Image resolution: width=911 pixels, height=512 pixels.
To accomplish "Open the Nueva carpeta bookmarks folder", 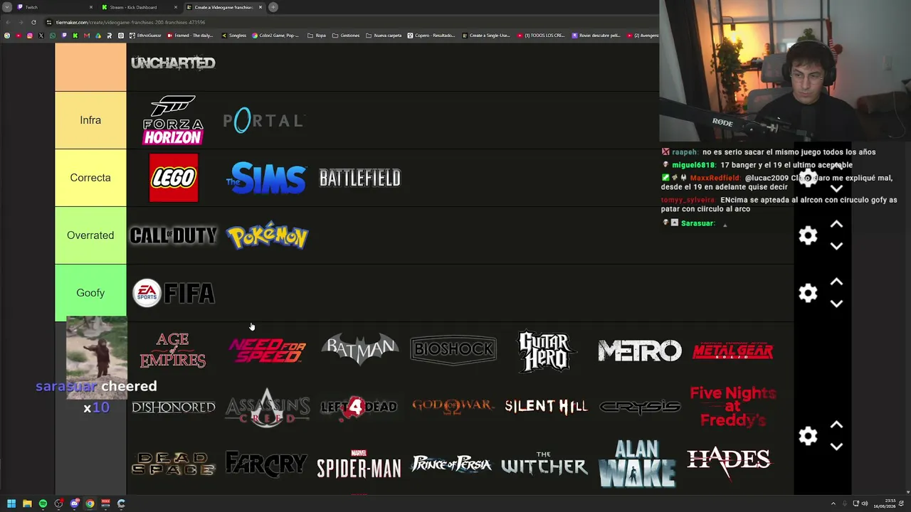I will coord(384,36).
